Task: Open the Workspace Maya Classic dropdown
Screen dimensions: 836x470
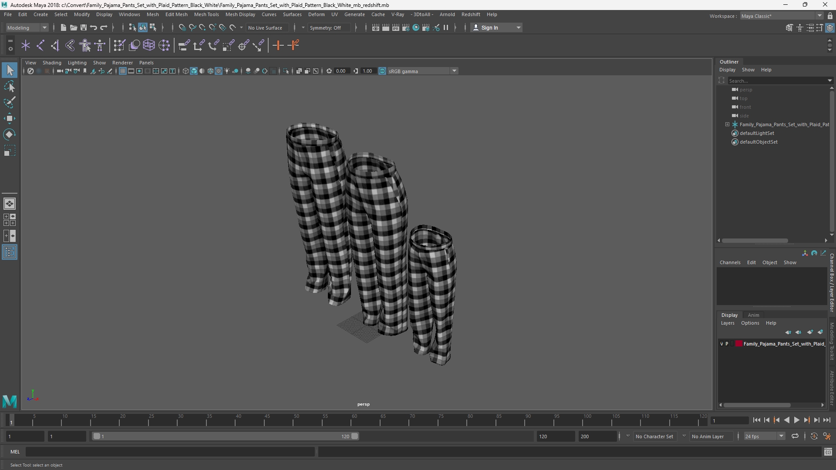Action: (782, 16)
